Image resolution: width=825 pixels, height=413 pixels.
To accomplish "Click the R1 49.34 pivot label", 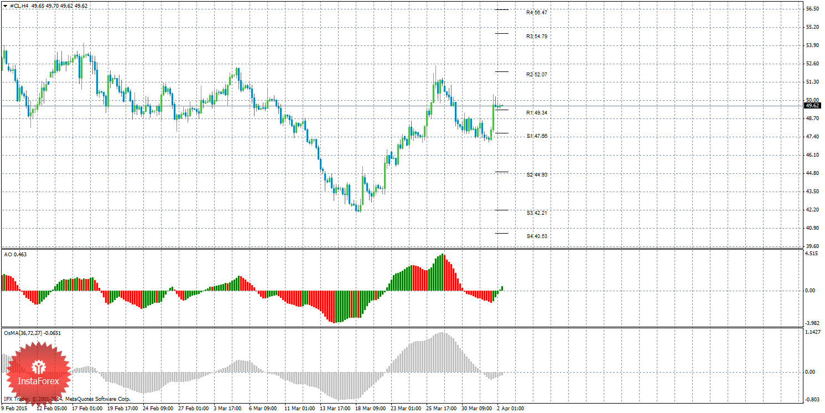I will (x=537, y=112).
